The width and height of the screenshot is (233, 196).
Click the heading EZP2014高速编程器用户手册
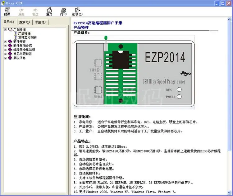click(98, 23)
